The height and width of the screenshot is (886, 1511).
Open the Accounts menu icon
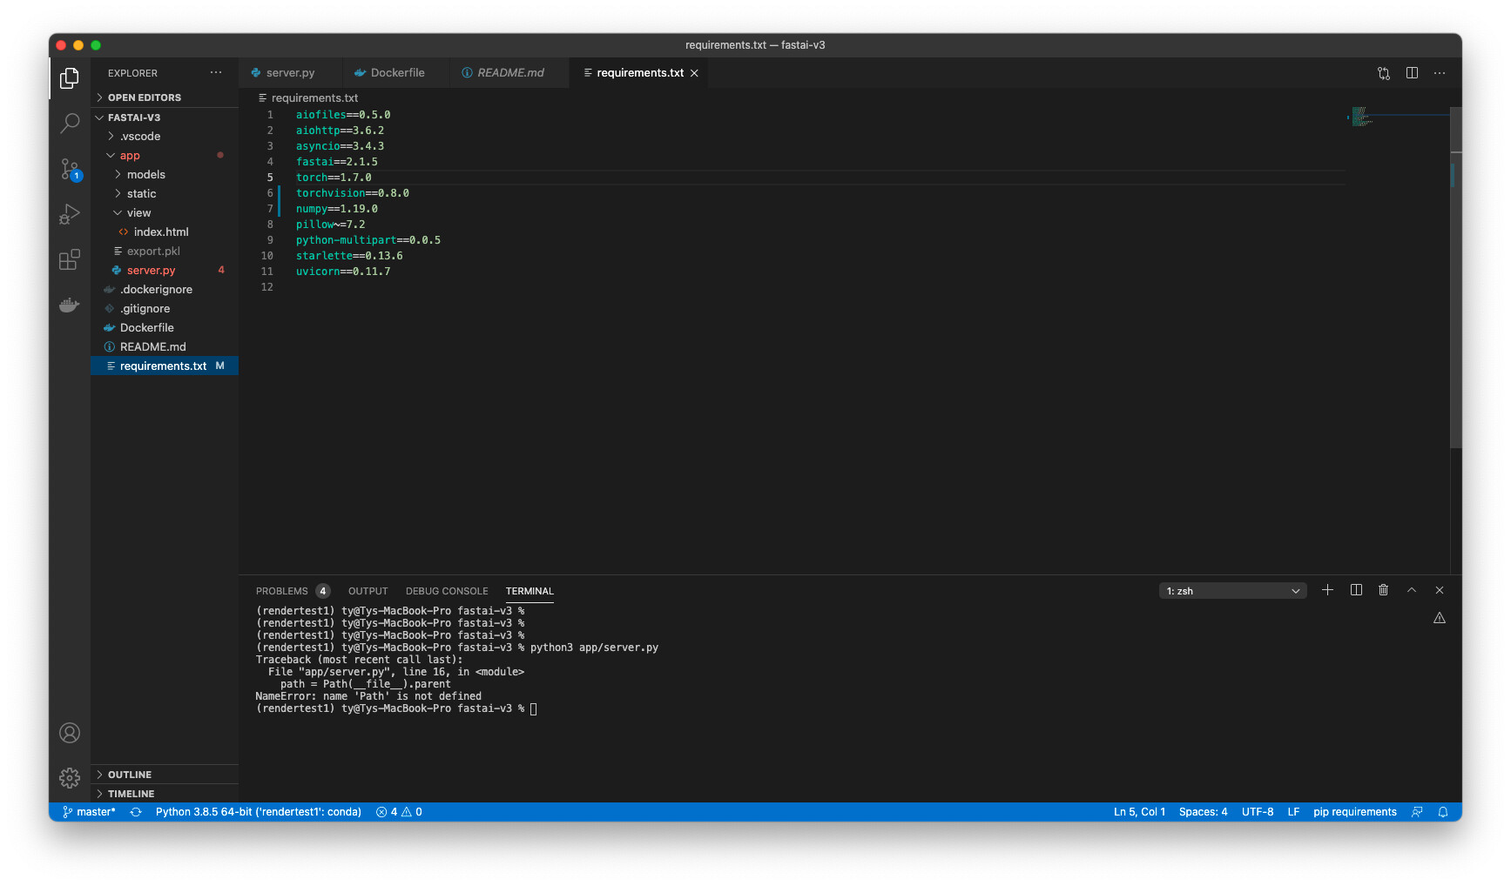pos(70,733)
